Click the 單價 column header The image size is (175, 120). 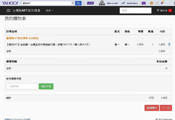(141, 31)
